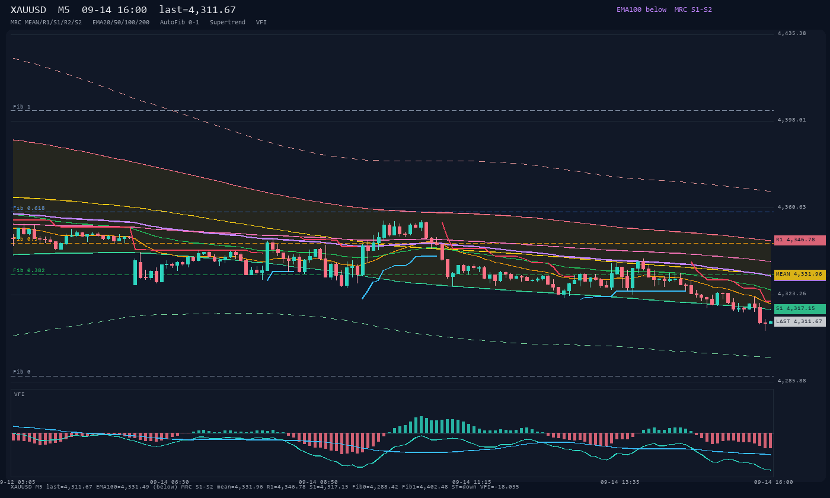Click the VFI panel title label
Image resolution: width=830 pixels, height=498 pixels.
tap(20, 394)
